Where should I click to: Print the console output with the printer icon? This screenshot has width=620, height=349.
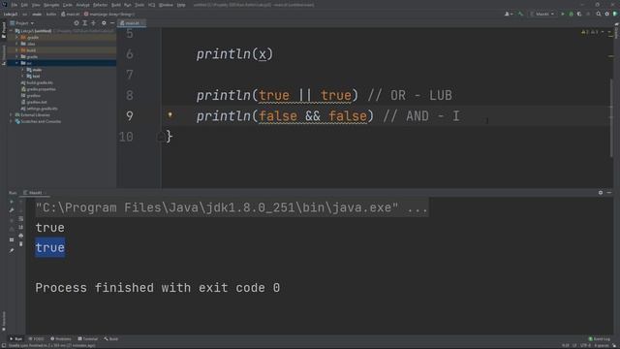(x=21, y=236)
